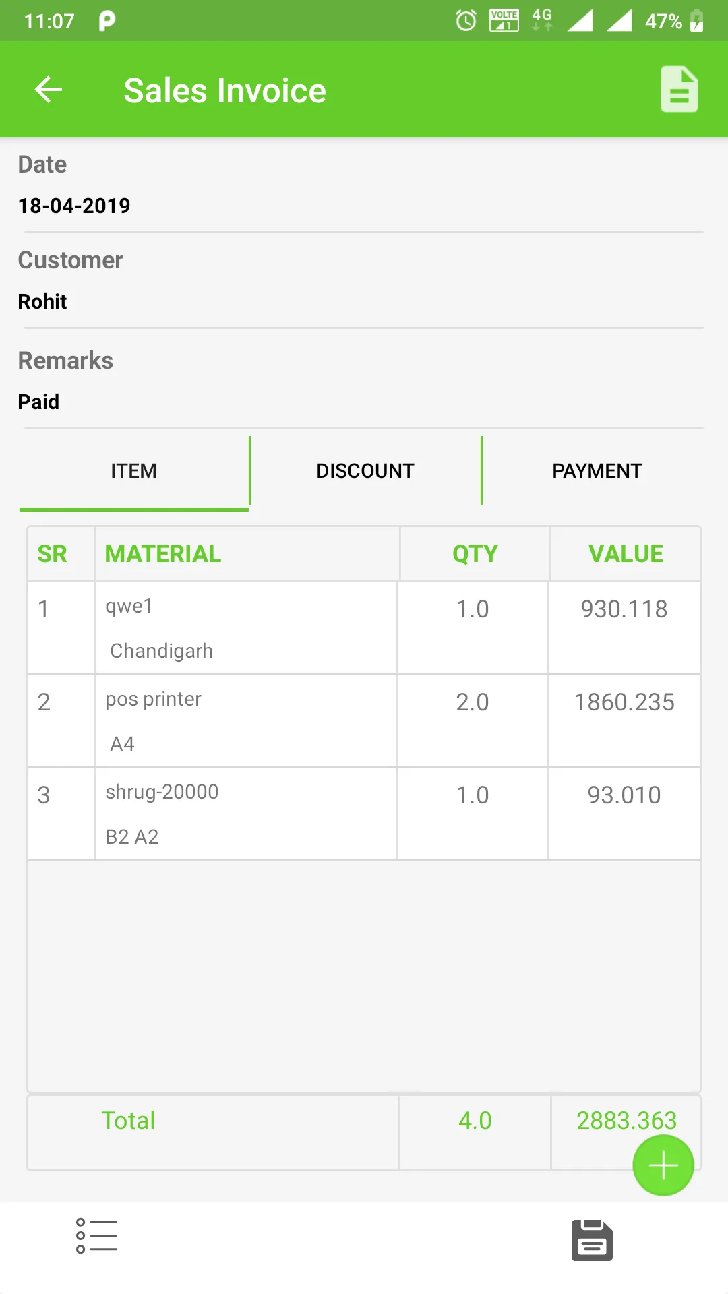Tap the save invoice icon
Image resolution: width=728 pixels, height=1294 pixels.
pyautogui.click(x=592, y=1239)
